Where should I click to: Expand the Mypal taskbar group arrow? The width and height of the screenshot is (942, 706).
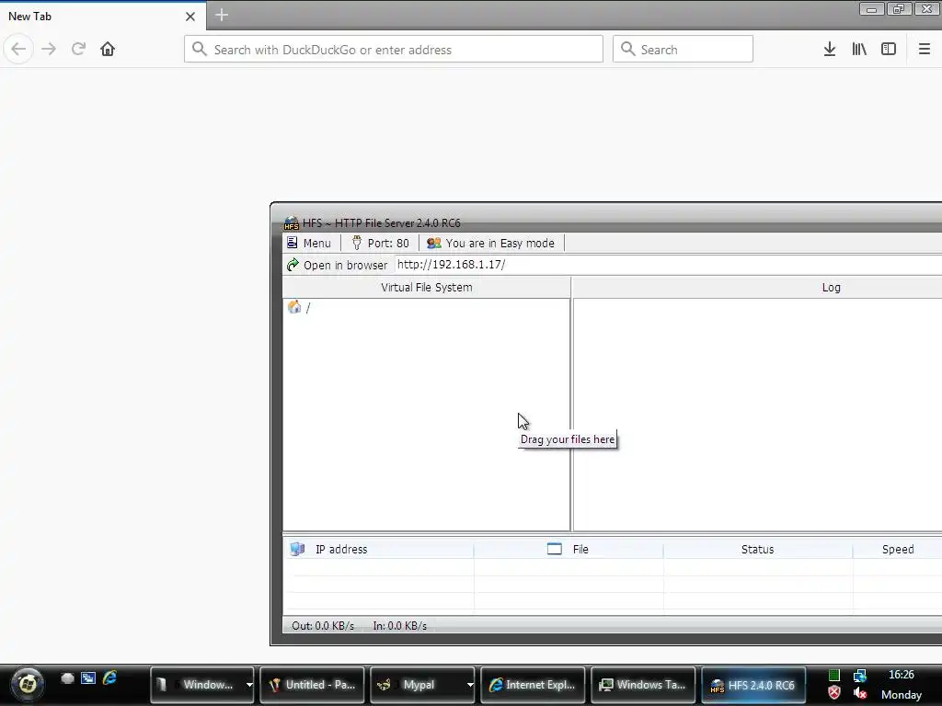pyautogui.click(x=470, y=684)
